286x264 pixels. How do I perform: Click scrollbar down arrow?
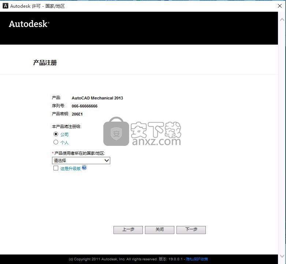pos(282,256)
